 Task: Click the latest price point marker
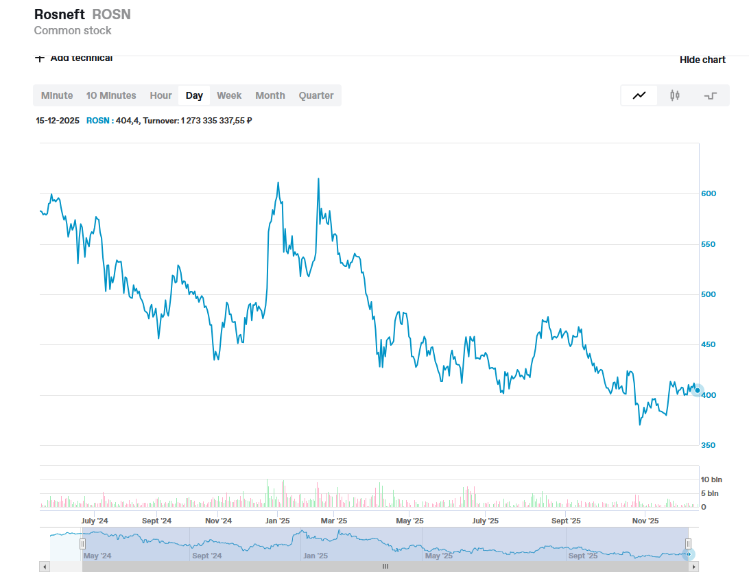(698, 390)
